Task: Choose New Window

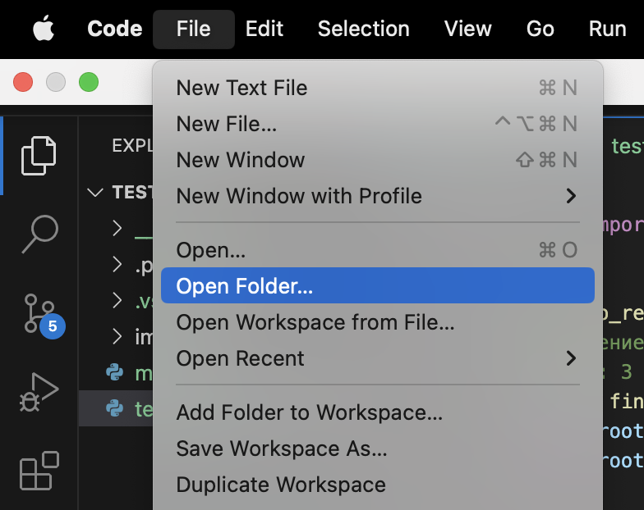Action: pyautogui.click(x=378, y=160)
